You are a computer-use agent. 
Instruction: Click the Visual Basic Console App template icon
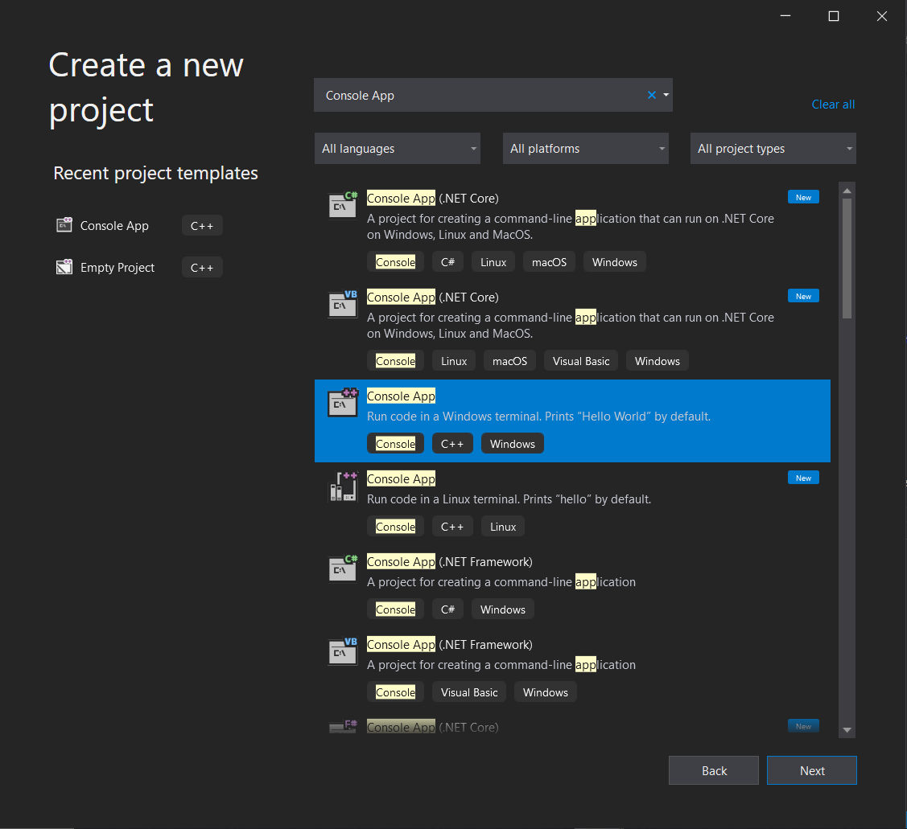342,304
